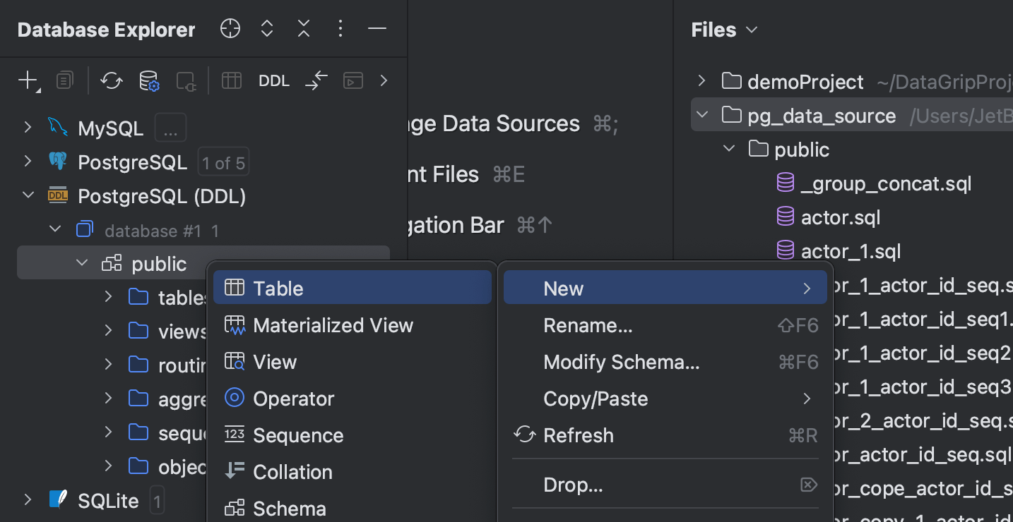This screenshot has height=522, width=1013.
Task: Open the Files panel view dropdown
Action: tap(751, 30)
